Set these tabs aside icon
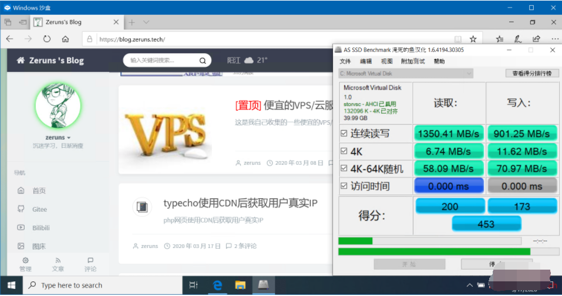Screen dimensions: 562x296 tap(23, 22)
